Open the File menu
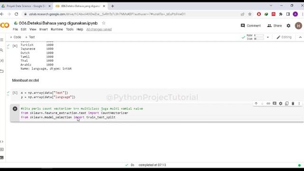Image resolution: width=304 pixels, height=171 pixels. pos(15,29)
